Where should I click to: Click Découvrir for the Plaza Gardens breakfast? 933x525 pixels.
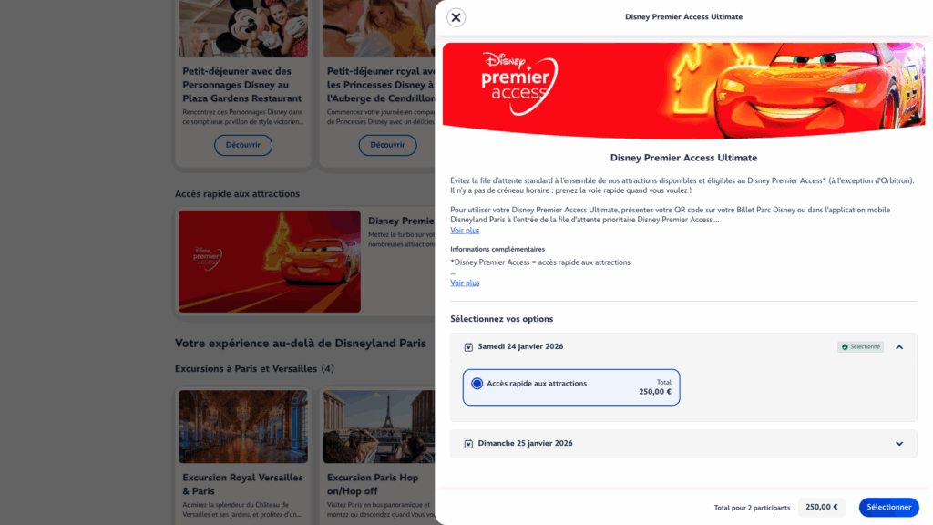click(x=242, y=145)
